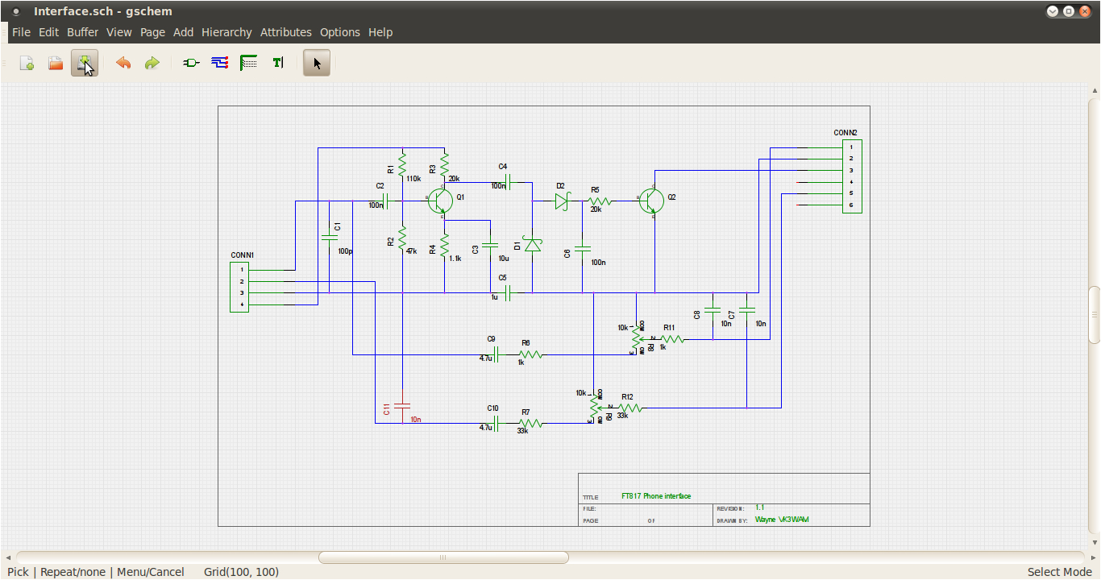Undo the last edit
Image resolution: width=1101 pixels, height=580 pixels.
tap(123, 62)
